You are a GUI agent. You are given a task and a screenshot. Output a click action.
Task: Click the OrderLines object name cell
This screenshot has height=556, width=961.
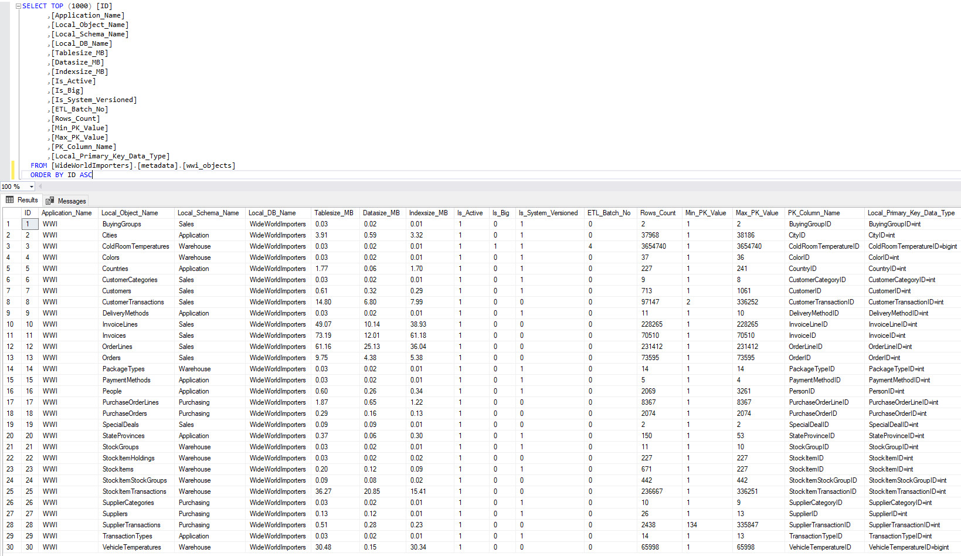pyautogui.click(x=136, y=347)
